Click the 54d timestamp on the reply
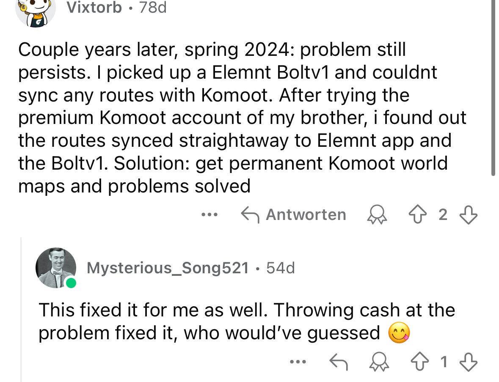499x382 pixels. pos(281,267)
